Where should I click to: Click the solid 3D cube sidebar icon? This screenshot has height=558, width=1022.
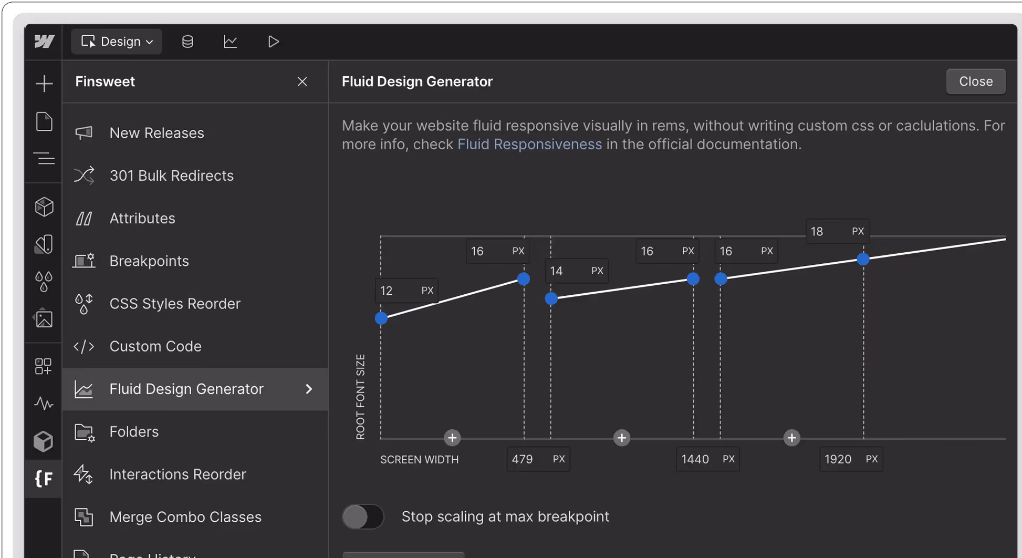point(44,441)
